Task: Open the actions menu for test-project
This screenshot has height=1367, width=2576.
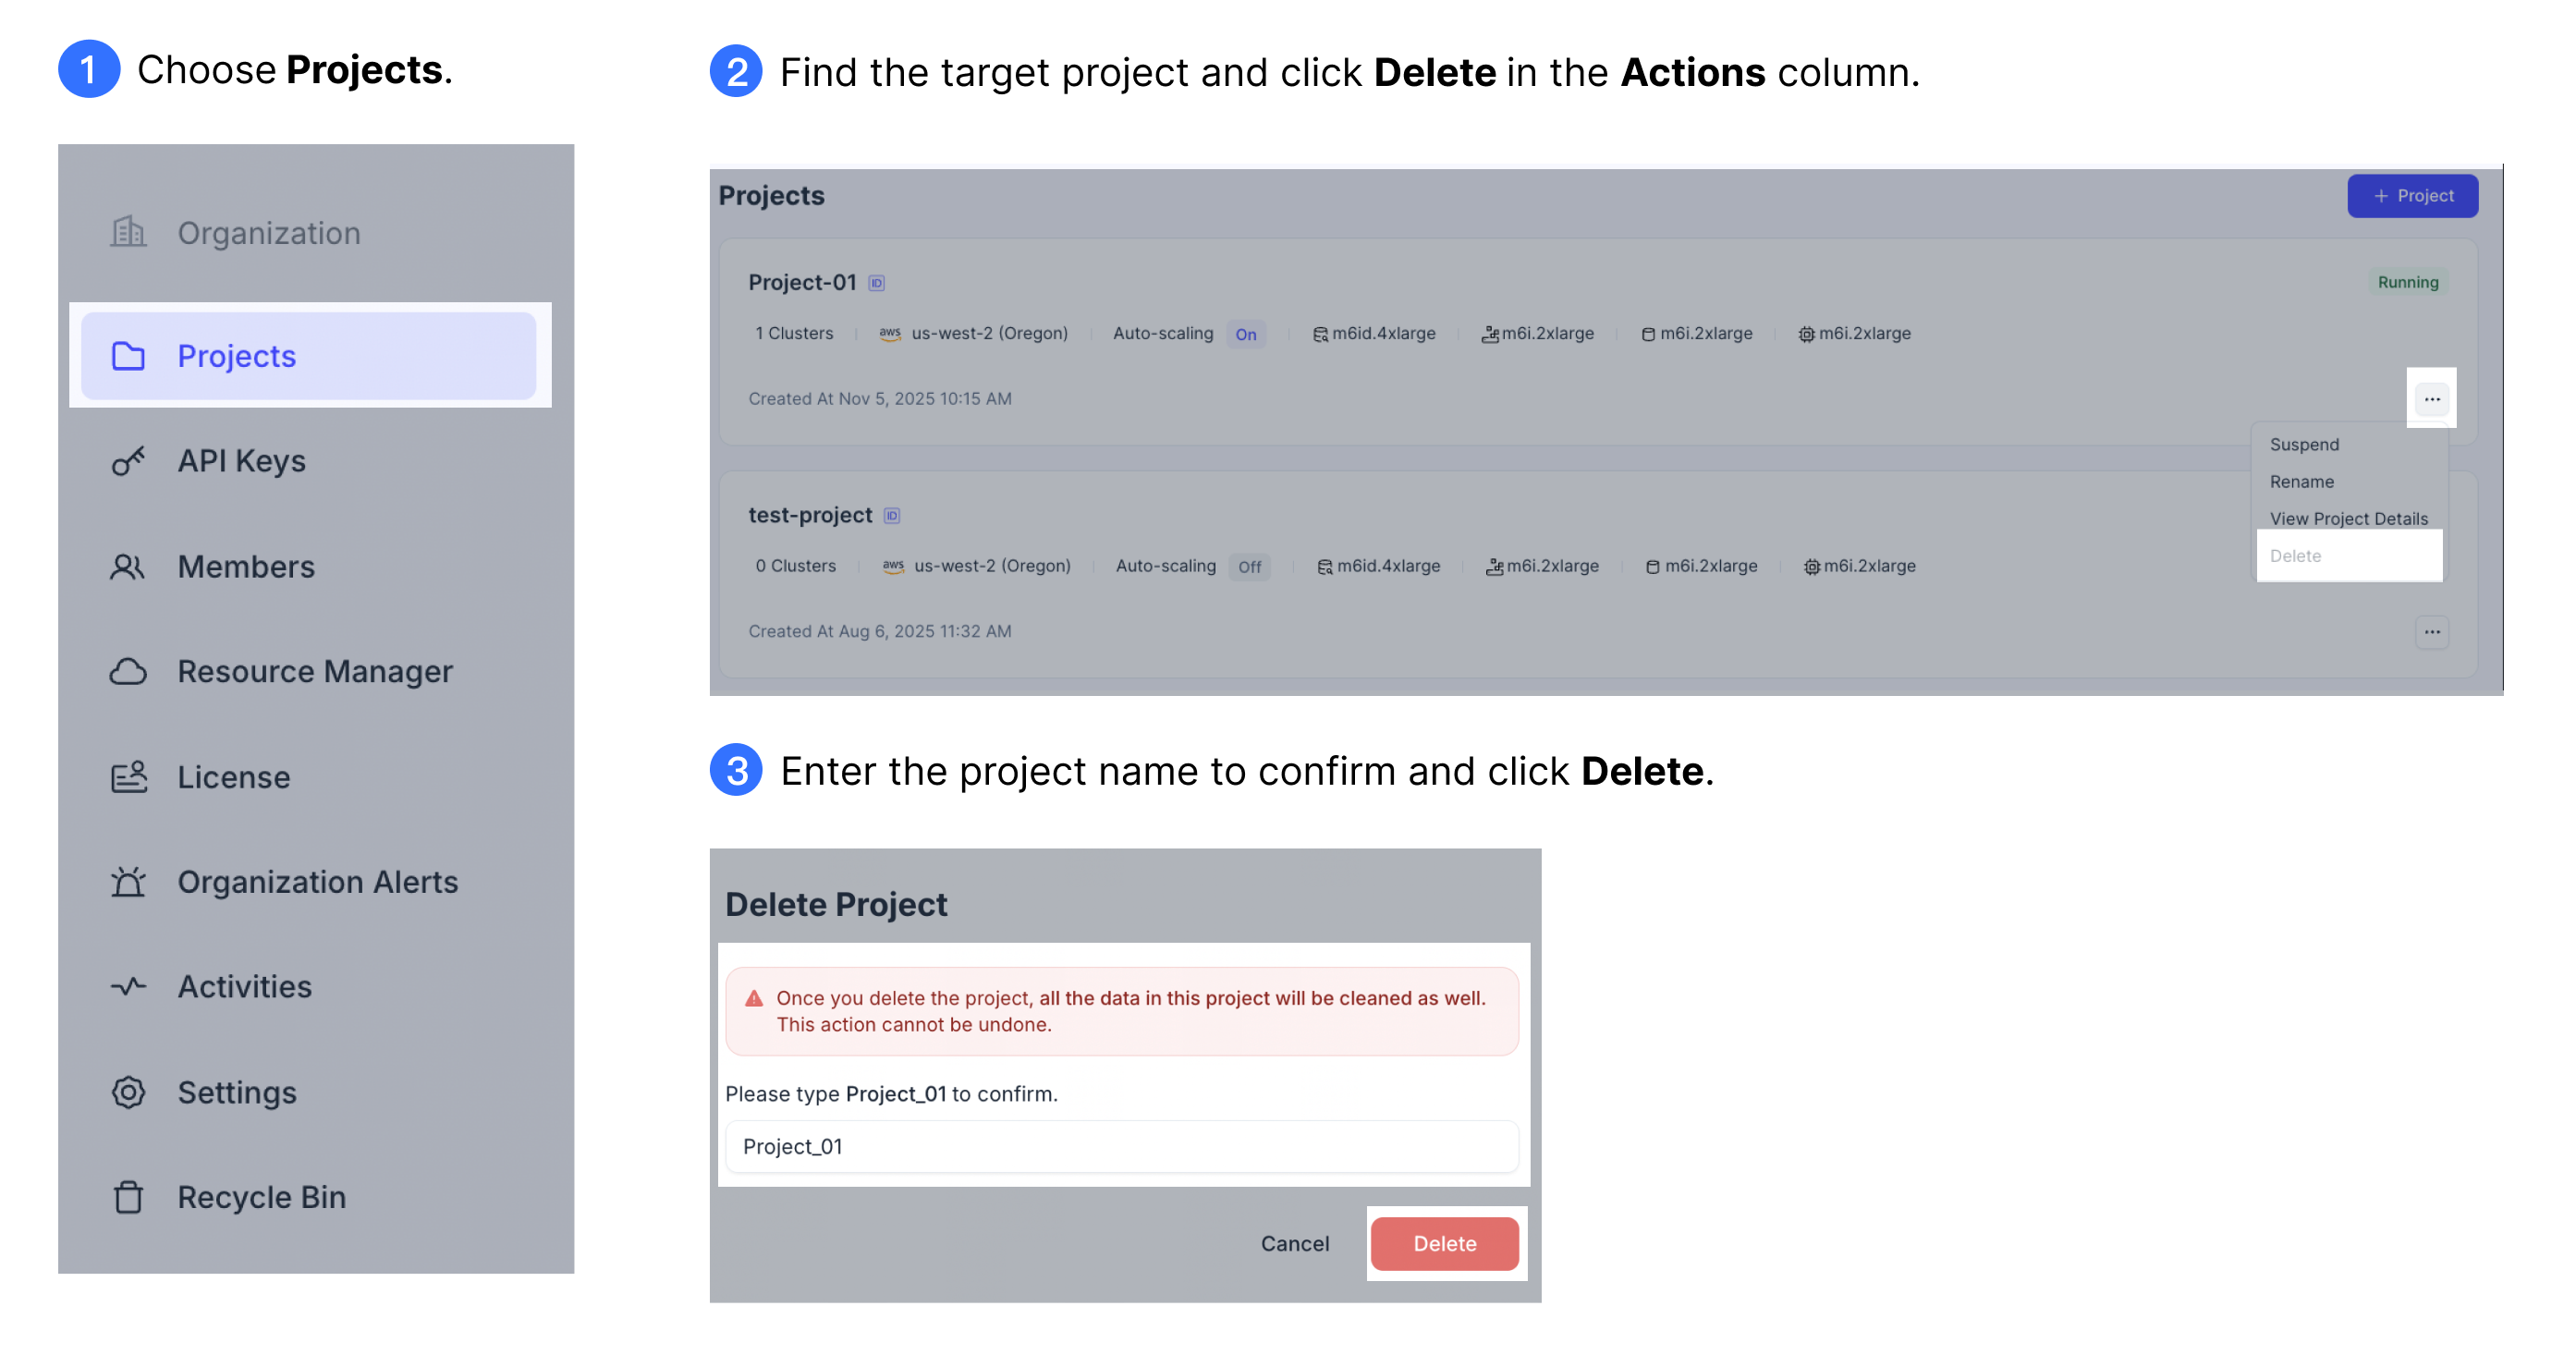Action: (2432, 631)
